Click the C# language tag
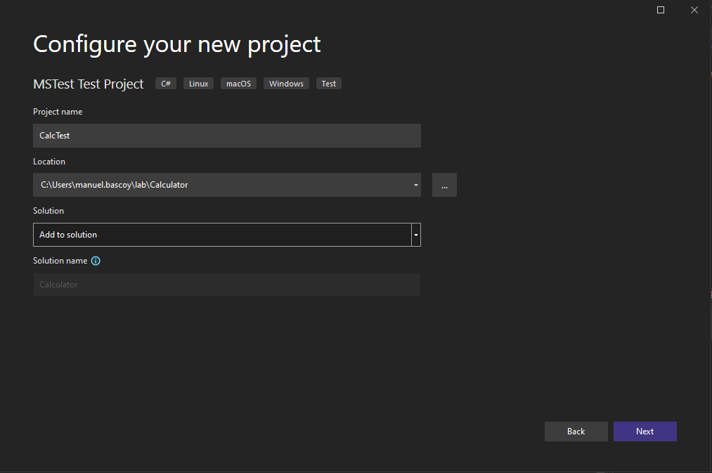 166,84
